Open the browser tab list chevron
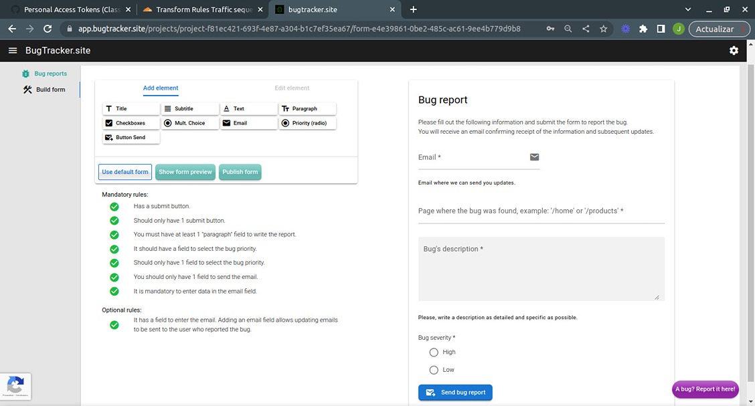Image resolution: width=755 pixels, height=406 pixels. (x=687, y=9)
